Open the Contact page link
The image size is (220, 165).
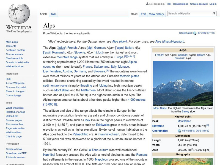pyautogui.click(x=13, y=95)
